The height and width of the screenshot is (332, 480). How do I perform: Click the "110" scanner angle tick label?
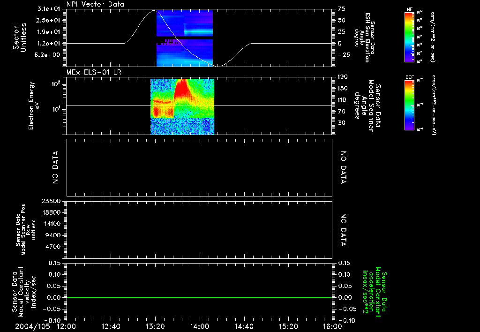[x=343, y=100]
